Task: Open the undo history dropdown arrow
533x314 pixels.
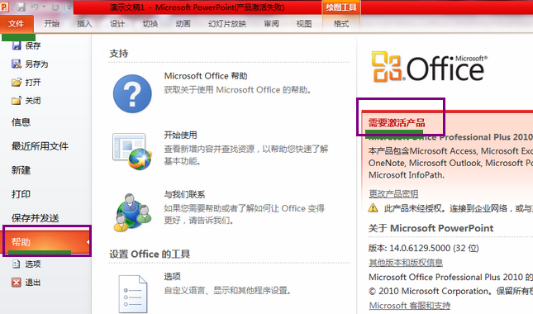Action: coord(44,7)
